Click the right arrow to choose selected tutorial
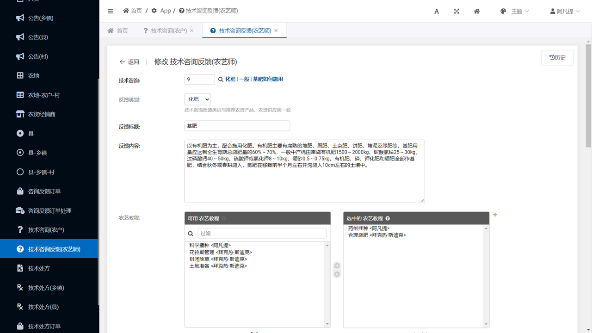Image resolution: width=592 pixels, height=333 pixels. 337,265
